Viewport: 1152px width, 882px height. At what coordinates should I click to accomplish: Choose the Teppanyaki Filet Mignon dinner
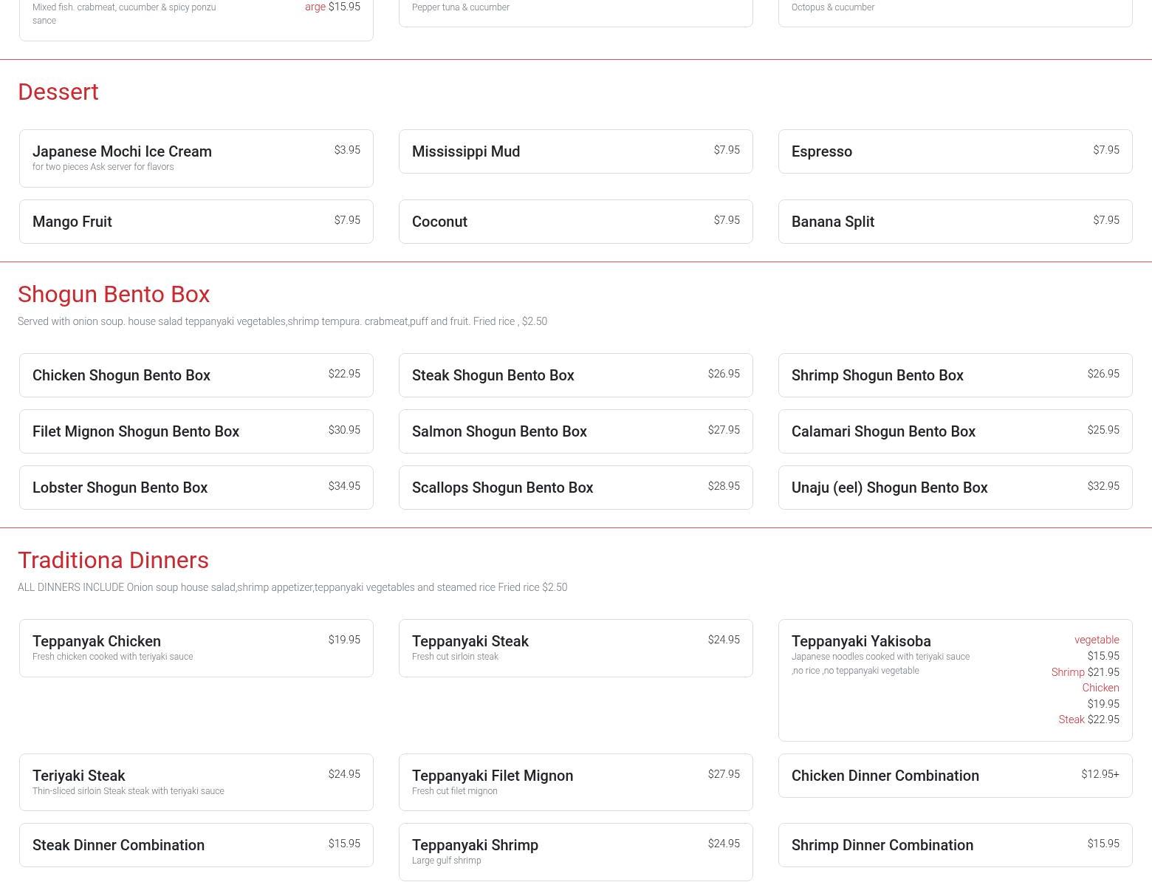pos(575,782)
